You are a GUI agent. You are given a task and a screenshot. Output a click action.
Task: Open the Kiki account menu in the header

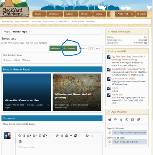click(120, 14)
